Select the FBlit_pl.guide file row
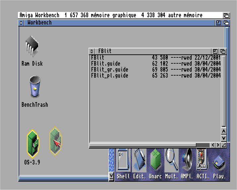Image resolution: width=237 pixels, height=190 pixels. (156, 76)
